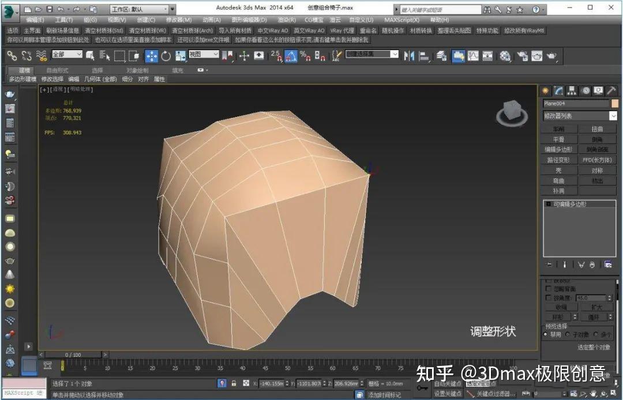Click the Select by Name icon
Image resolution: width=623 pixels, height=400 pixels.
[106, 56]
